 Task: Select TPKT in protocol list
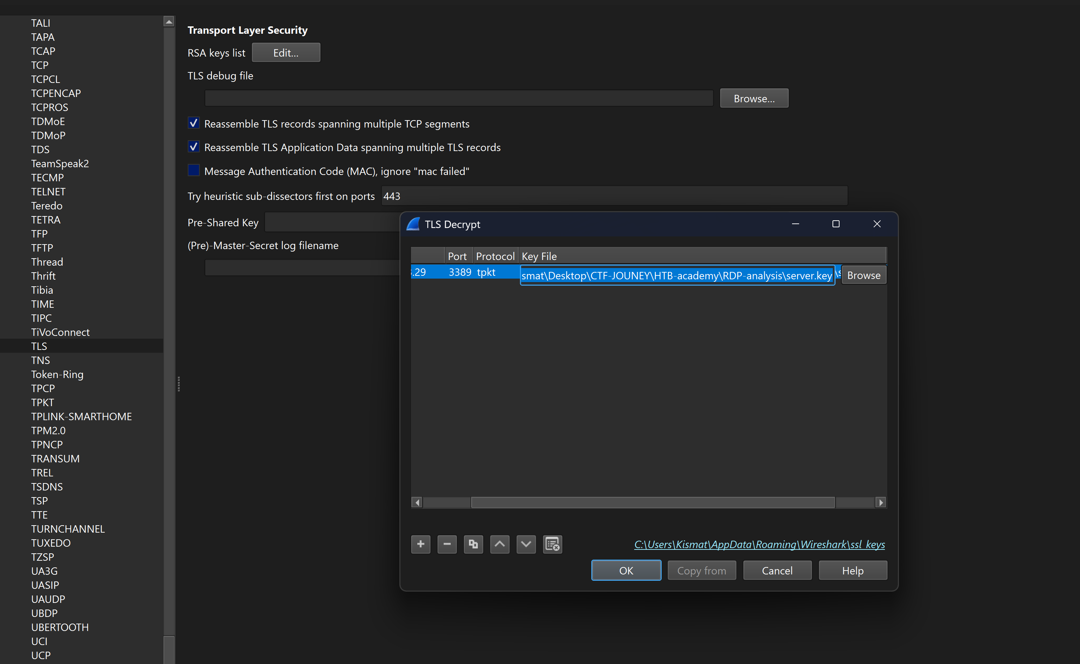pyautogui.click(x=42, y=402)
